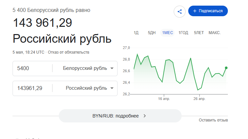248x139 pixels.
Task: Open the Российский рубль currency dropdown arrow
Action: (112, 88)
